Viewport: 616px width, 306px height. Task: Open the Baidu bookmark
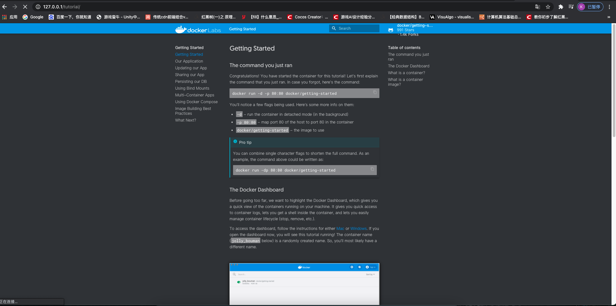[x=70, y=17]
